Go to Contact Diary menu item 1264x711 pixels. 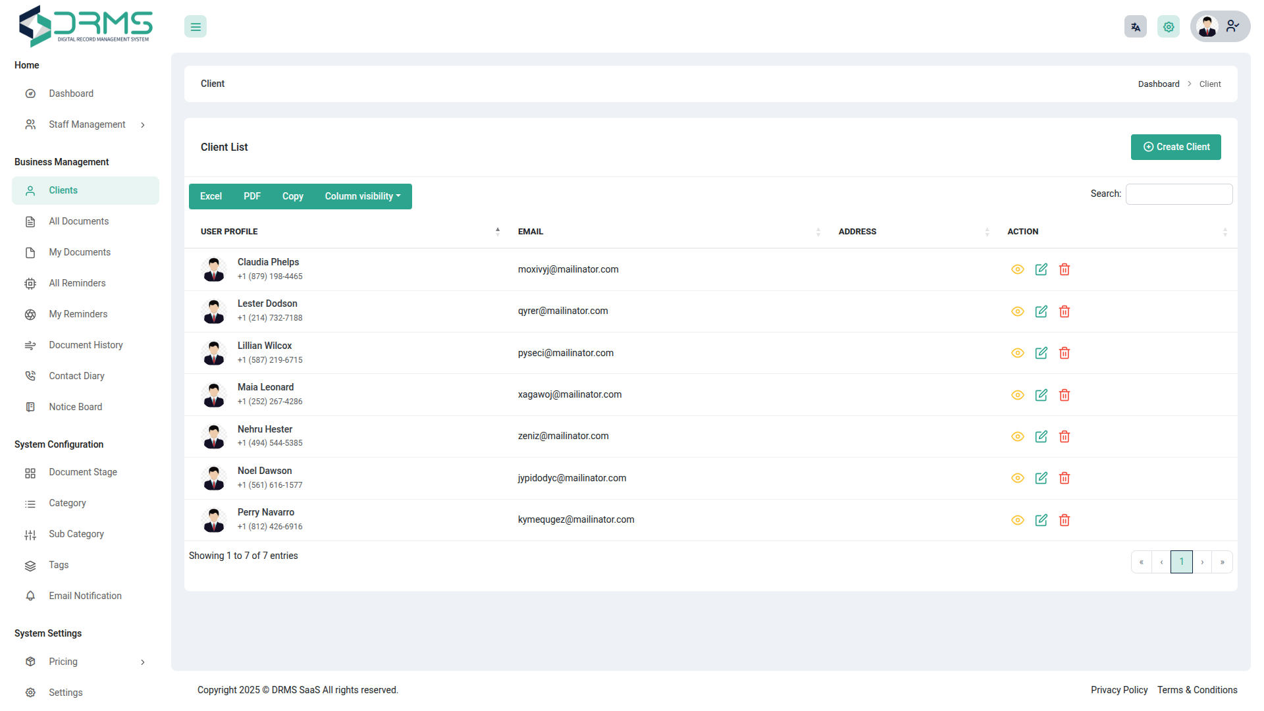[x=76, y=376]
